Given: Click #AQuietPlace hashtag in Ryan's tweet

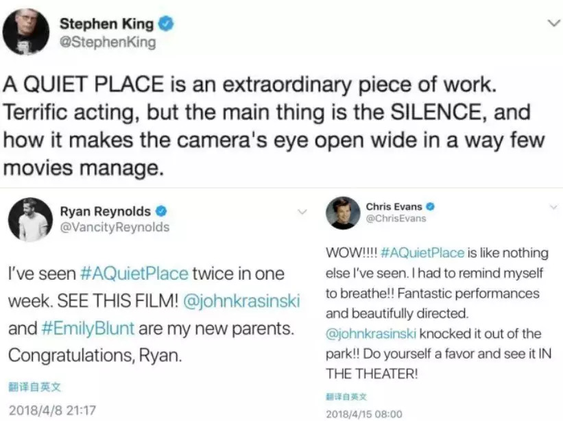Looking at the screenshot, I should 134,274.
